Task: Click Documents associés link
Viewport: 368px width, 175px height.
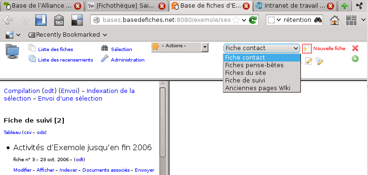Action: click(106, 170)
